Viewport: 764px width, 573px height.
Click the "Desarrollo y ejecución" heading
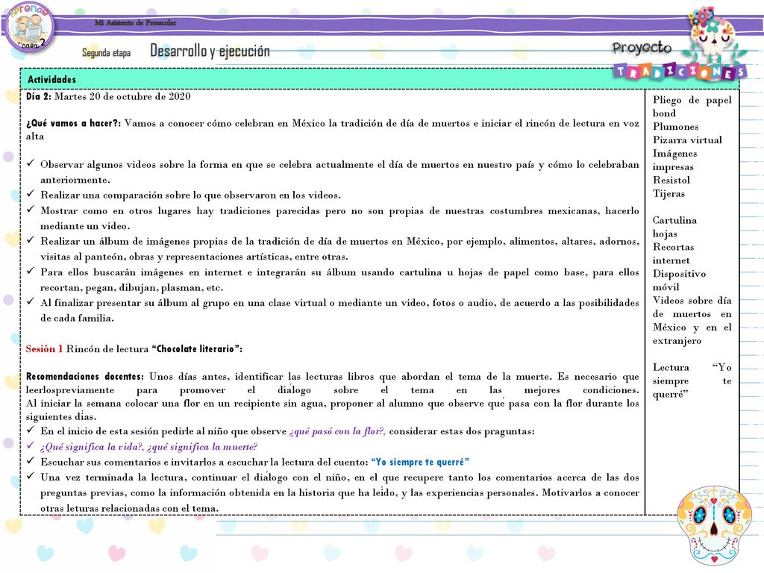tap(210, 51)
